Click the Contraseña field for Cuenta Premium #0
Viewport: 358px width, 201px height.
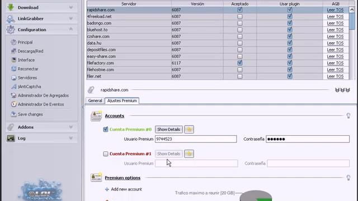tap(308, 139)
